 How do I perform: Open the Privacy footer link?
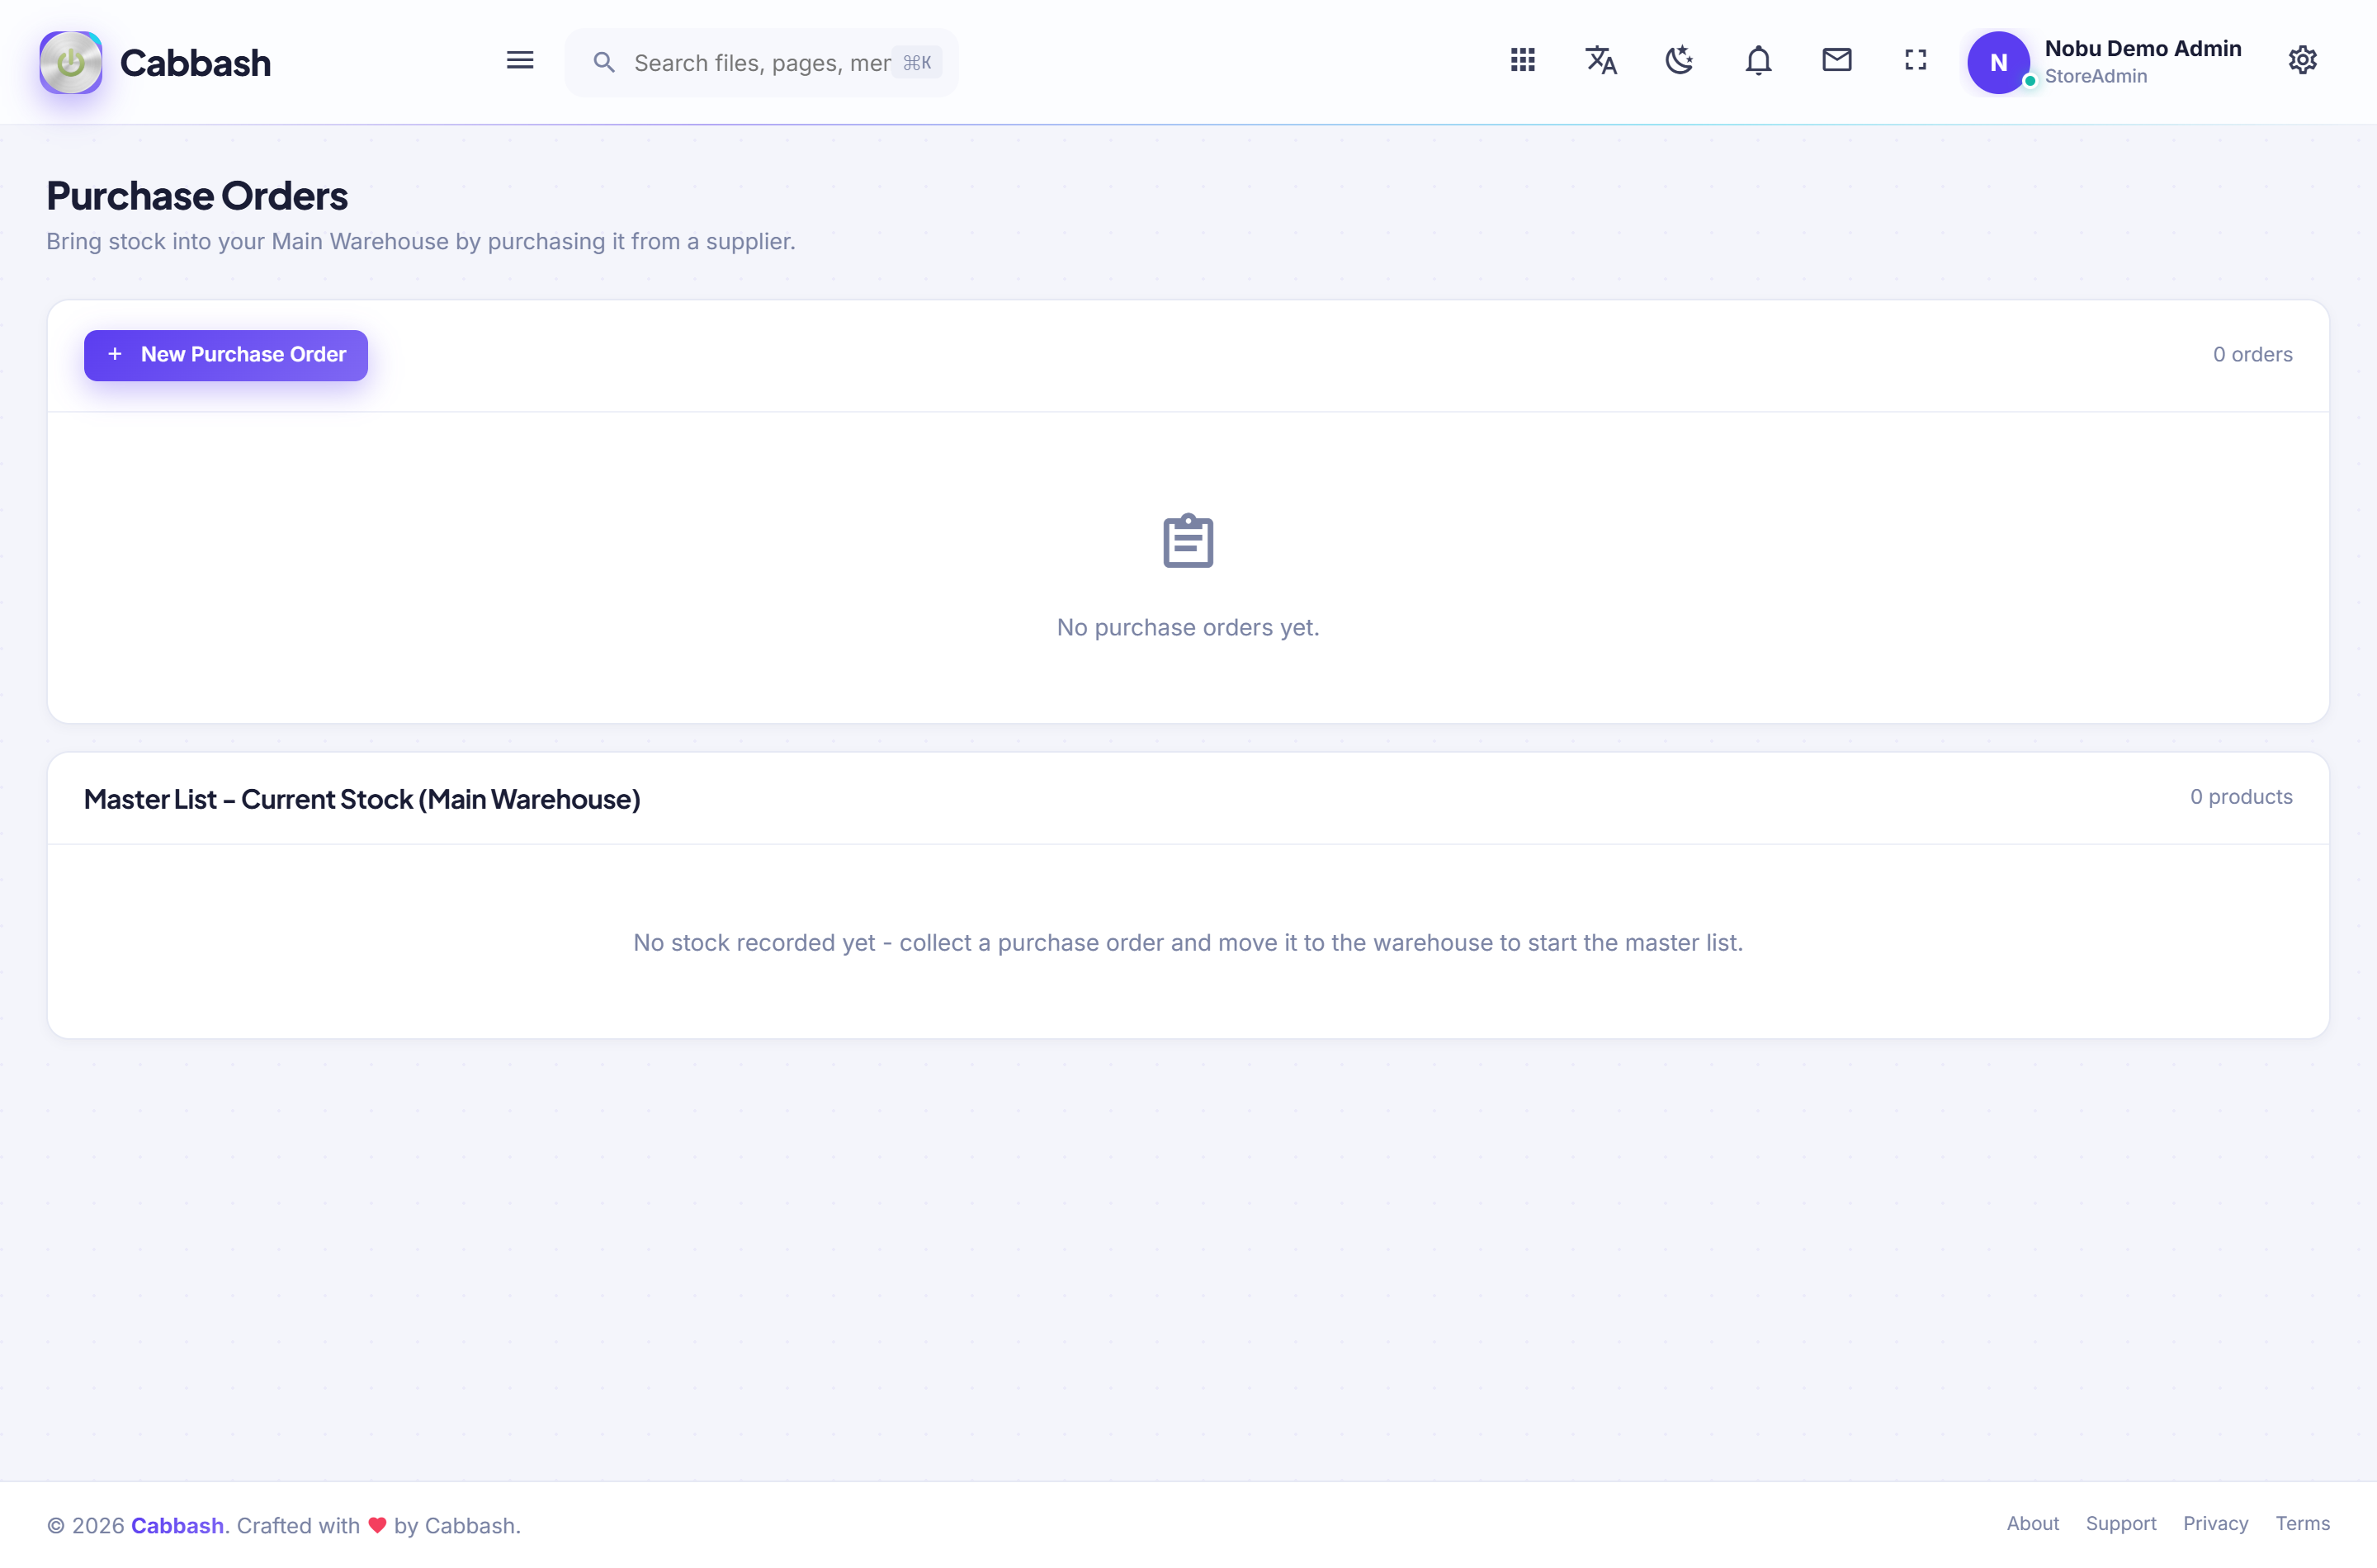click(2215, 1524)
